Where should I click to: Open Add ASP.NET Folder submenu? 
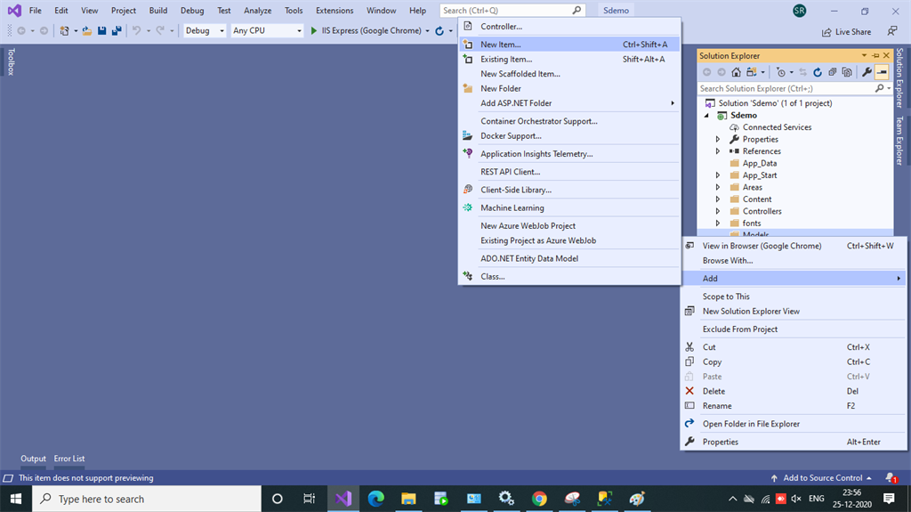click(569, 103)
